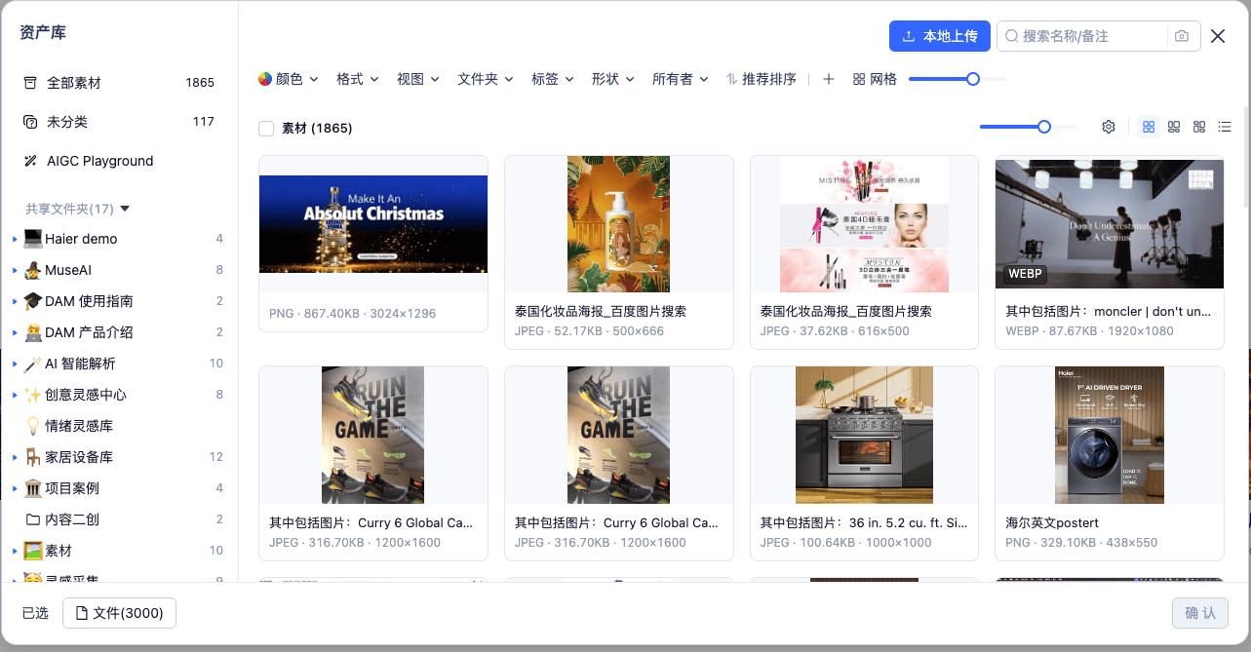The image size is (1251, 652).
Task: Switch to the four-square grid view
Action: coord(1149,127)
